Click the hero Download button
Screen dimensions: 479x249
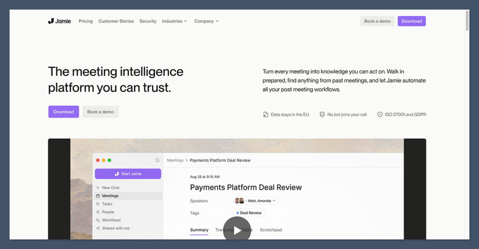coord(64,112)
